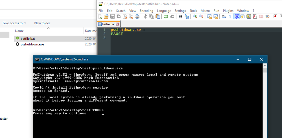Select psshutdown.exe in the file list
This screenshot has width=282, height=138.
click(x=32, y=44)
